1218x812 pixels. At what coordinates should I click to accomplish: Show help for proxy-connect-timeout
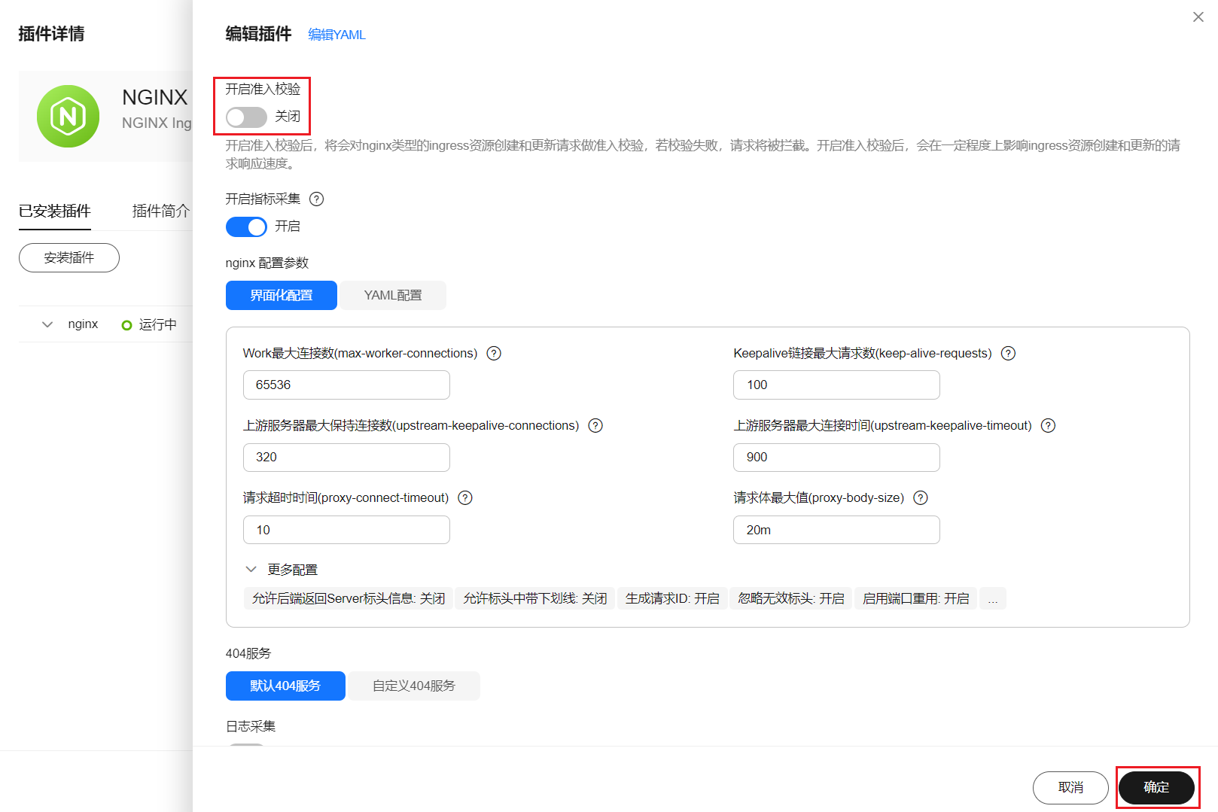(465, 498)
